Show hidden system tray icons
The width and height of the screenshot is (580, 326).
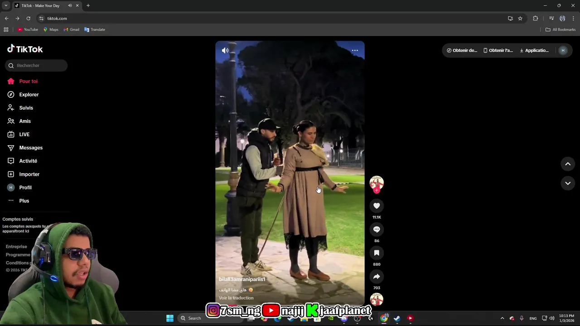502,318
